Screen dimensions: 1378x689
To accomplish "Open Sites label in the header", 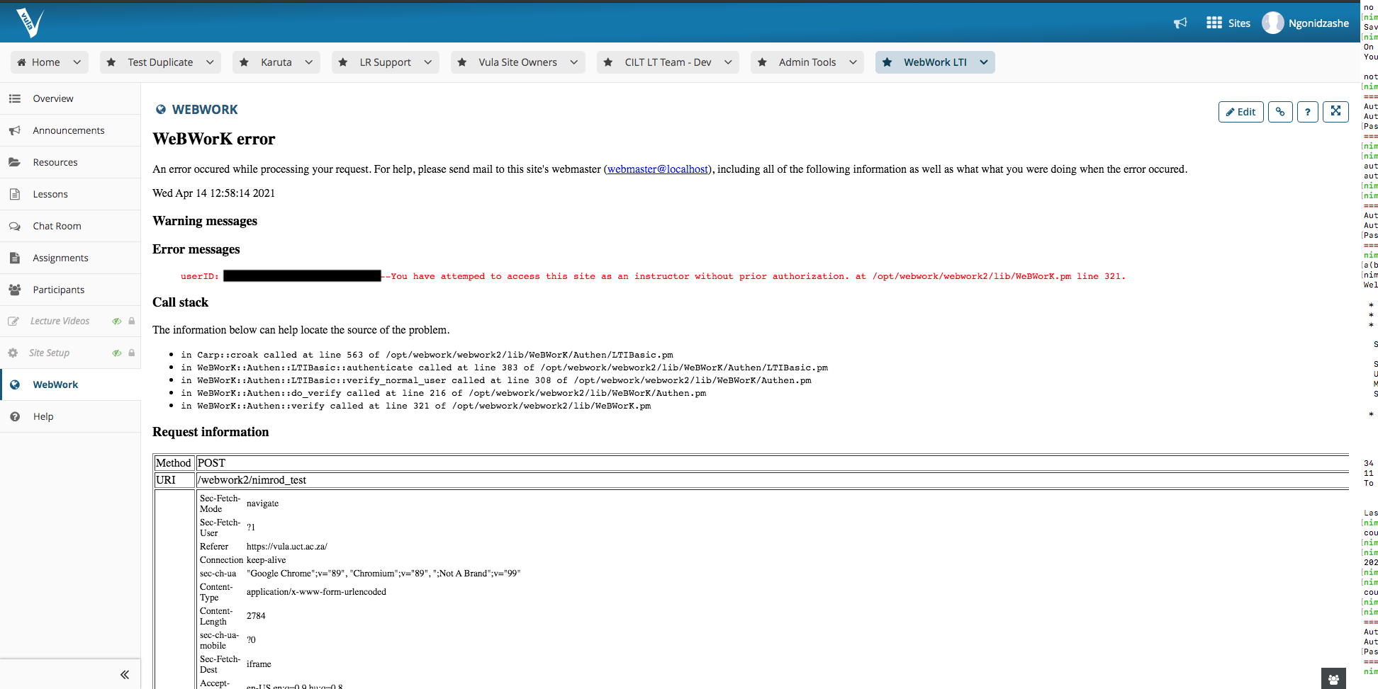I will pyautogui.click(x=1239, y=23).
